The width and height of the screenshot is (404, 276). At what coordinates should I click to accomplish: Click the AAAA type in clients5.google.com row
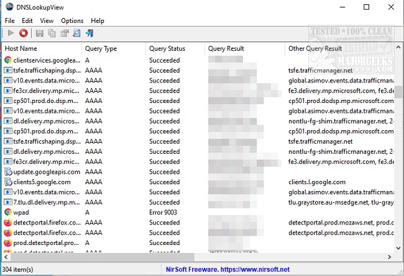[x=93, y=182]
